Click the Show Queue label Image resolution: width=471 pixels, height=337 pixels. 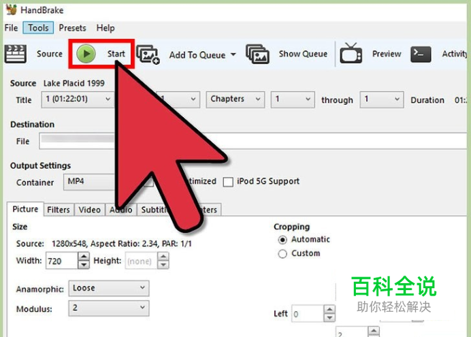click(x=303, y=54)
